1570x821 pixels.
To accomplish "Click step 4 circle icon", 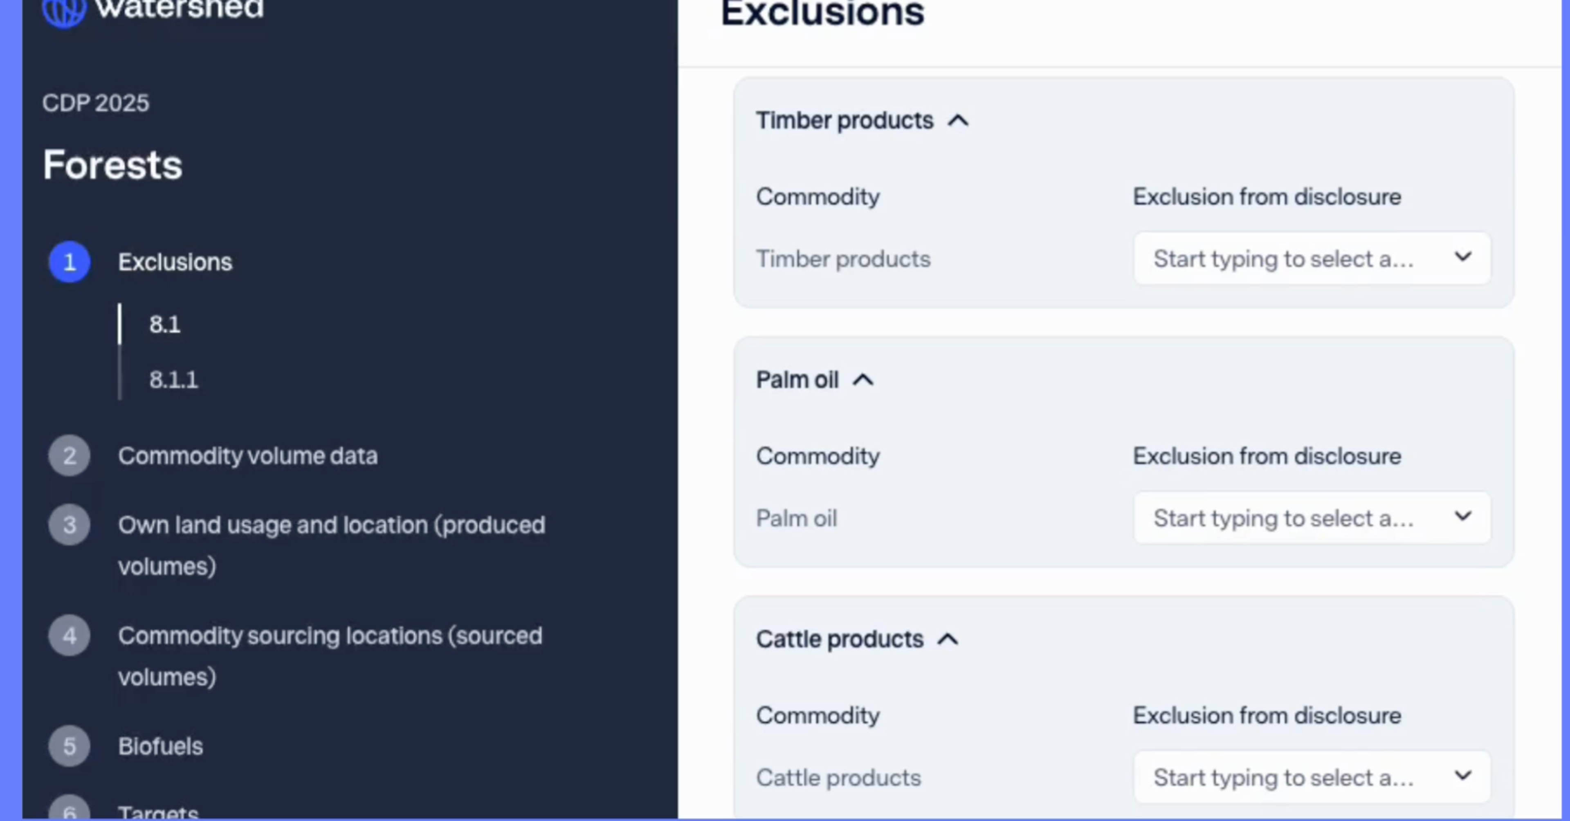I will point(70,636).
